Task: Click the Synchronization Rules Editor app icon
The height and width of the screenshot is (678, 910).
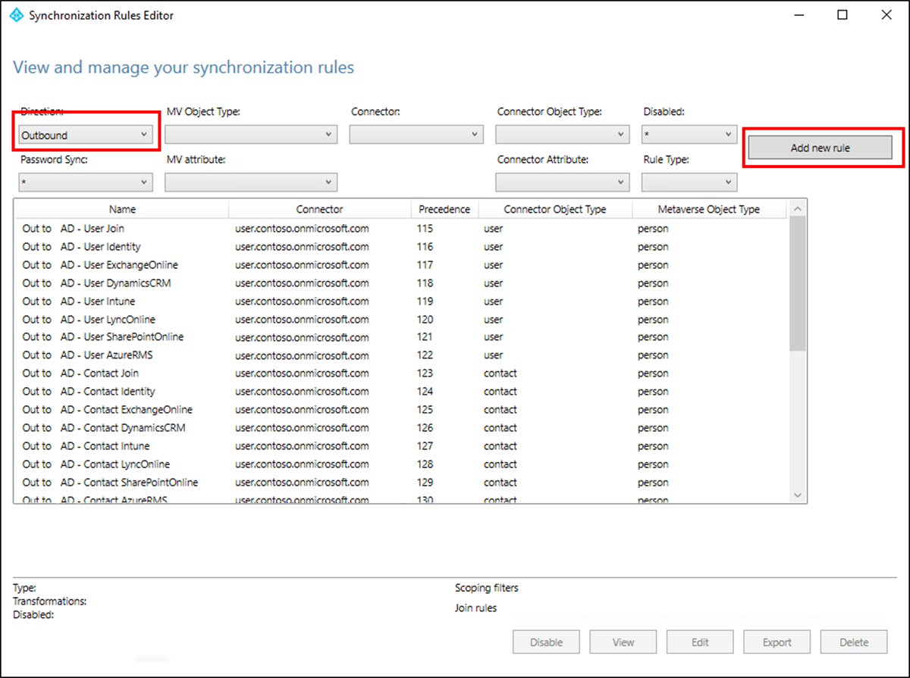Action: (x=16, y=14)
